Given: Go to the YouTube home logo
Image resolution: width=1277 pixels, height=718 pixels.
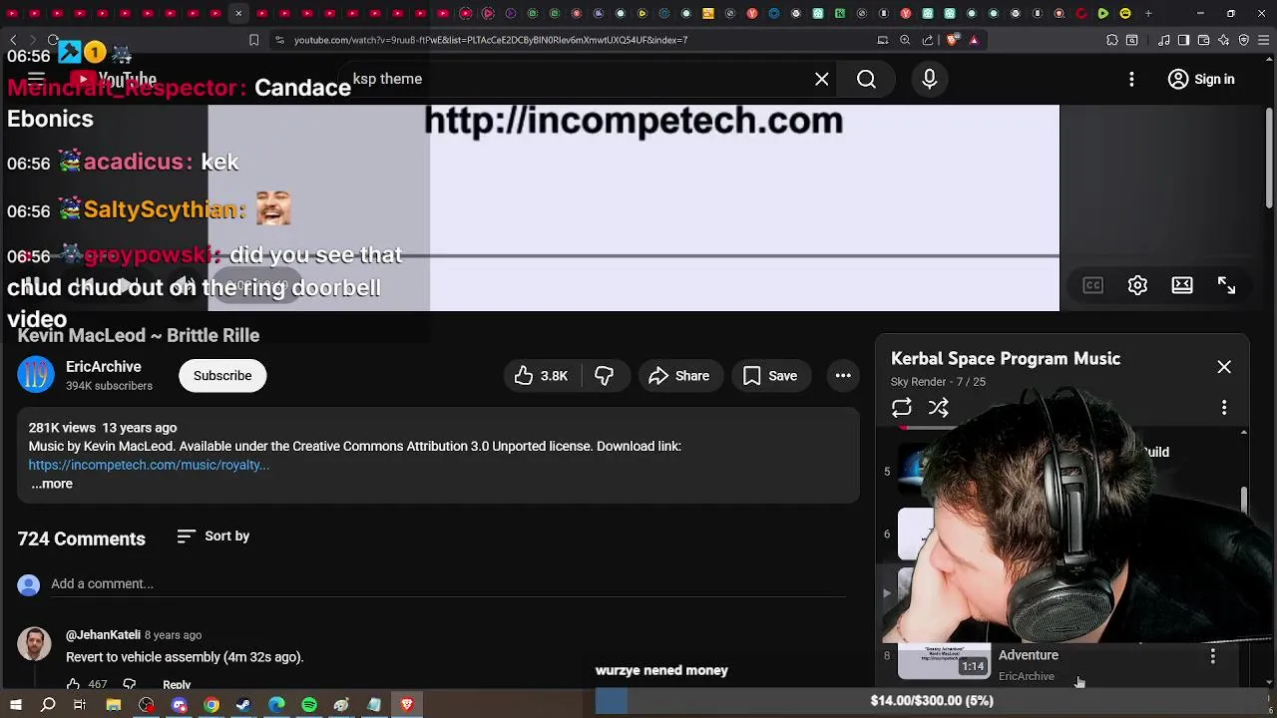Looking at the screenshot, I should tap(113, 79).
